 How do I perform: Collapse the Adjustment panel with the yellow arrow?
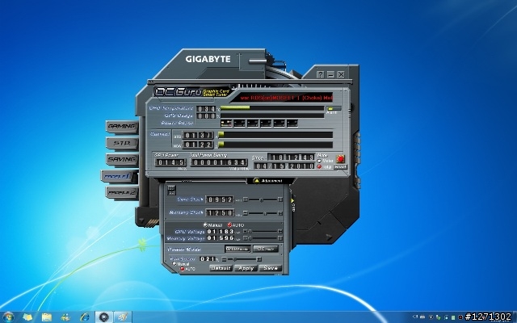(257, 181)
